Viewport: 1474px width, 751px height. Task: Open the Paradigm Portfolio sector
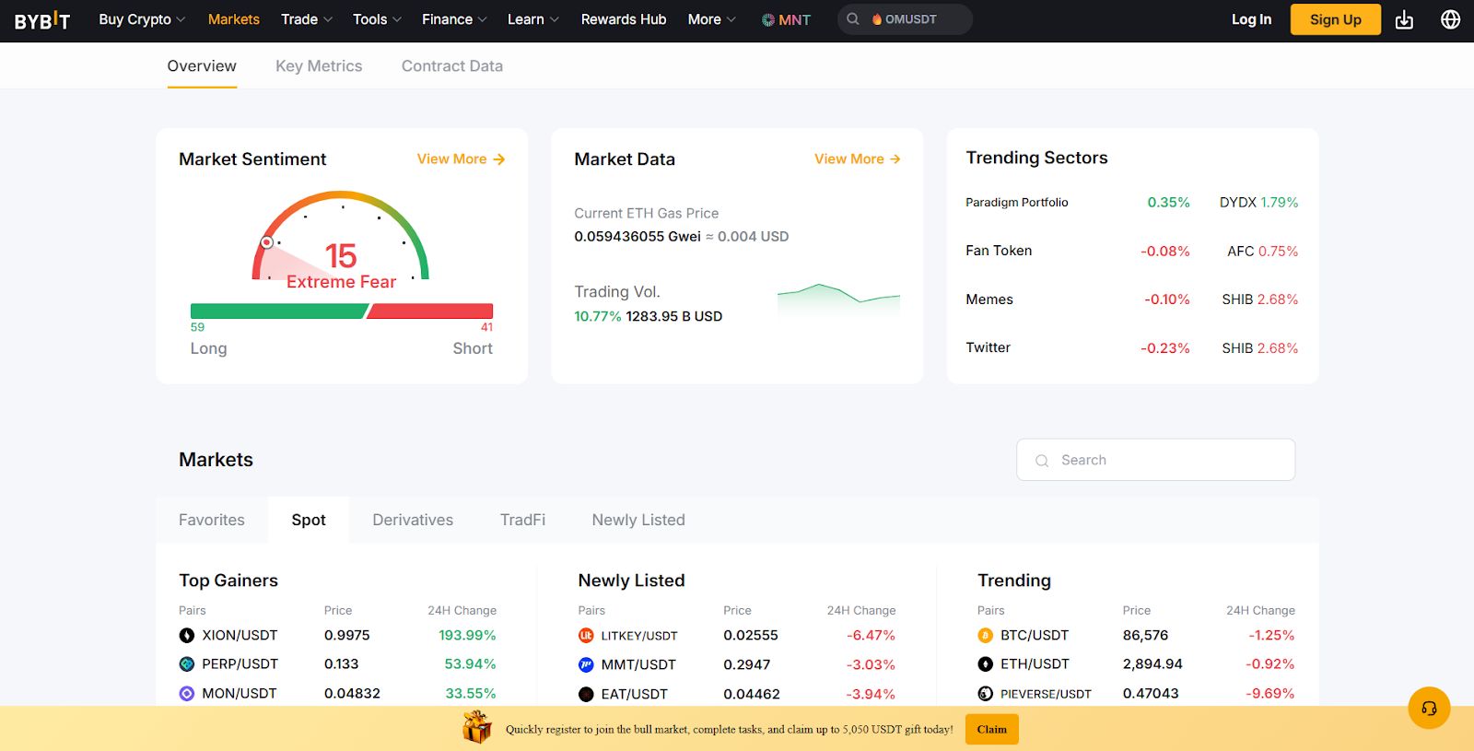pyautogui.click(x=1017, y=203)
